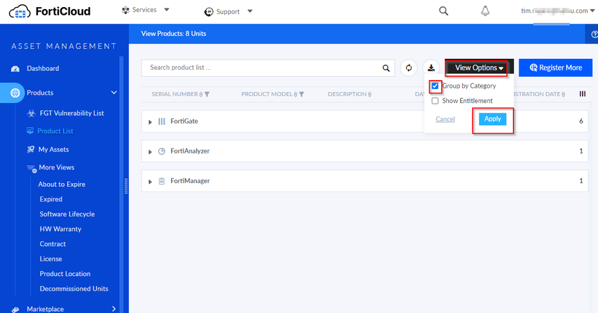
Task: Open Product Location view
Action: pos(65,274)
